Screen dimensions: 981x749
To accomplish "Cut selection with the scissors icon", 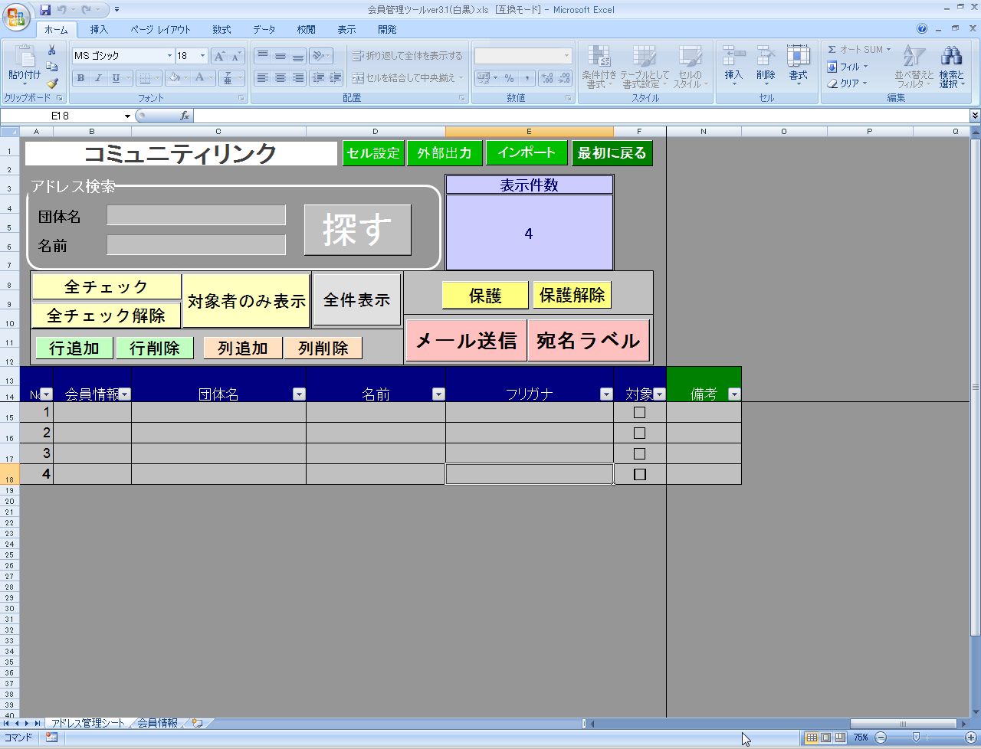I will point(52,51).
